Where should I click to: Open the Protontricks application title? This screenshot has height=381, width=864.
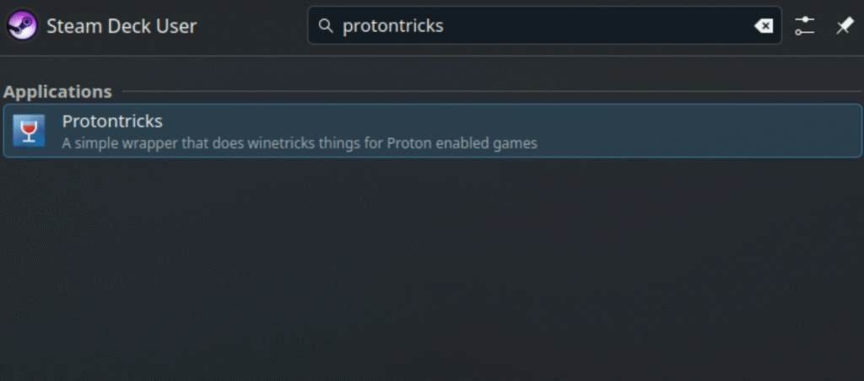tap(112, 121)
